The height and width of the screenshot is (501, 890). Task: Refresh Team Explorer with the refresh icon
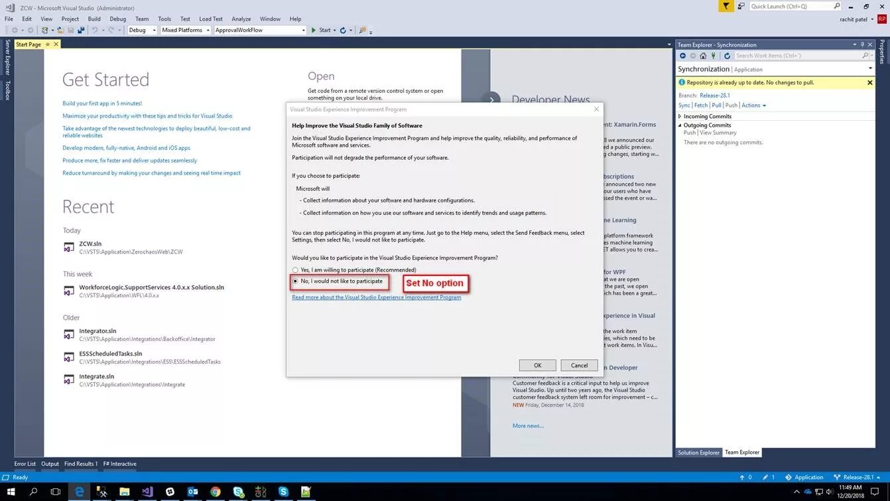[727, 56]
